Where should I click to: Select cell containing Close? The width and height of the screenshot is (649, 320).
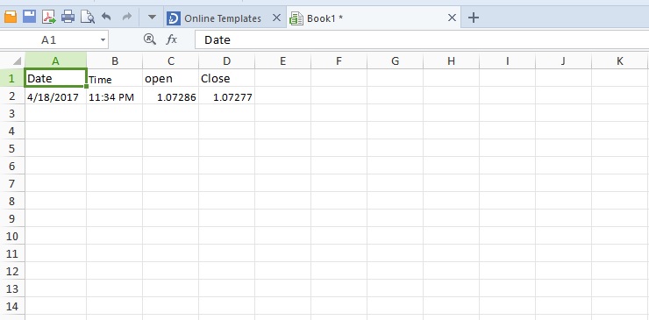pyautogui.click(x=227, y=78)
